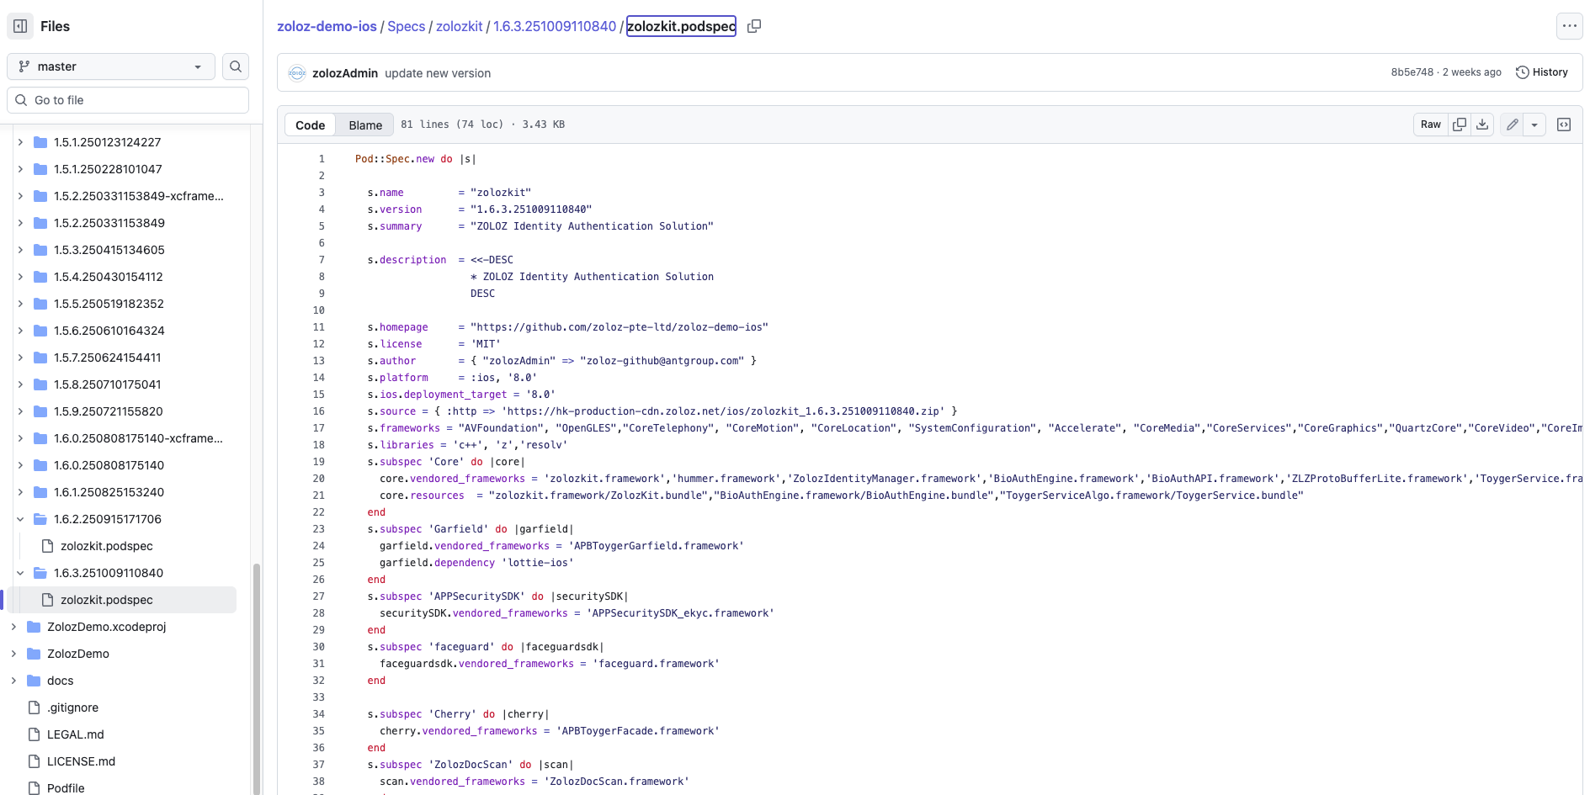
Task: Click the file tree search icon
Action: 236,66
